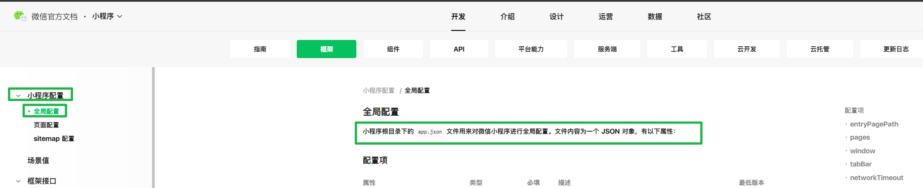Viewport: 923px width, 188px height.
Task: Select the 服务端 sub-navigation button
Action: coord(607,49)
